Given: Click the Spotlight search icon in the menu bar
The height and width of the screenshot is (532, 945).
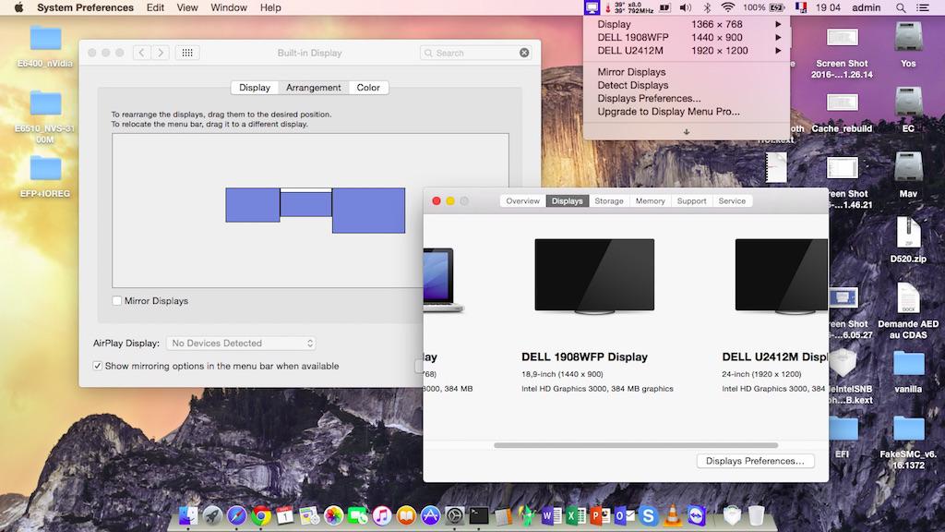Looking at the screenshot, I should pyautogui.click(x=901, y=7).
